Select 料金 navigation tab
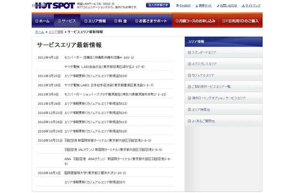 click(121, 21)
